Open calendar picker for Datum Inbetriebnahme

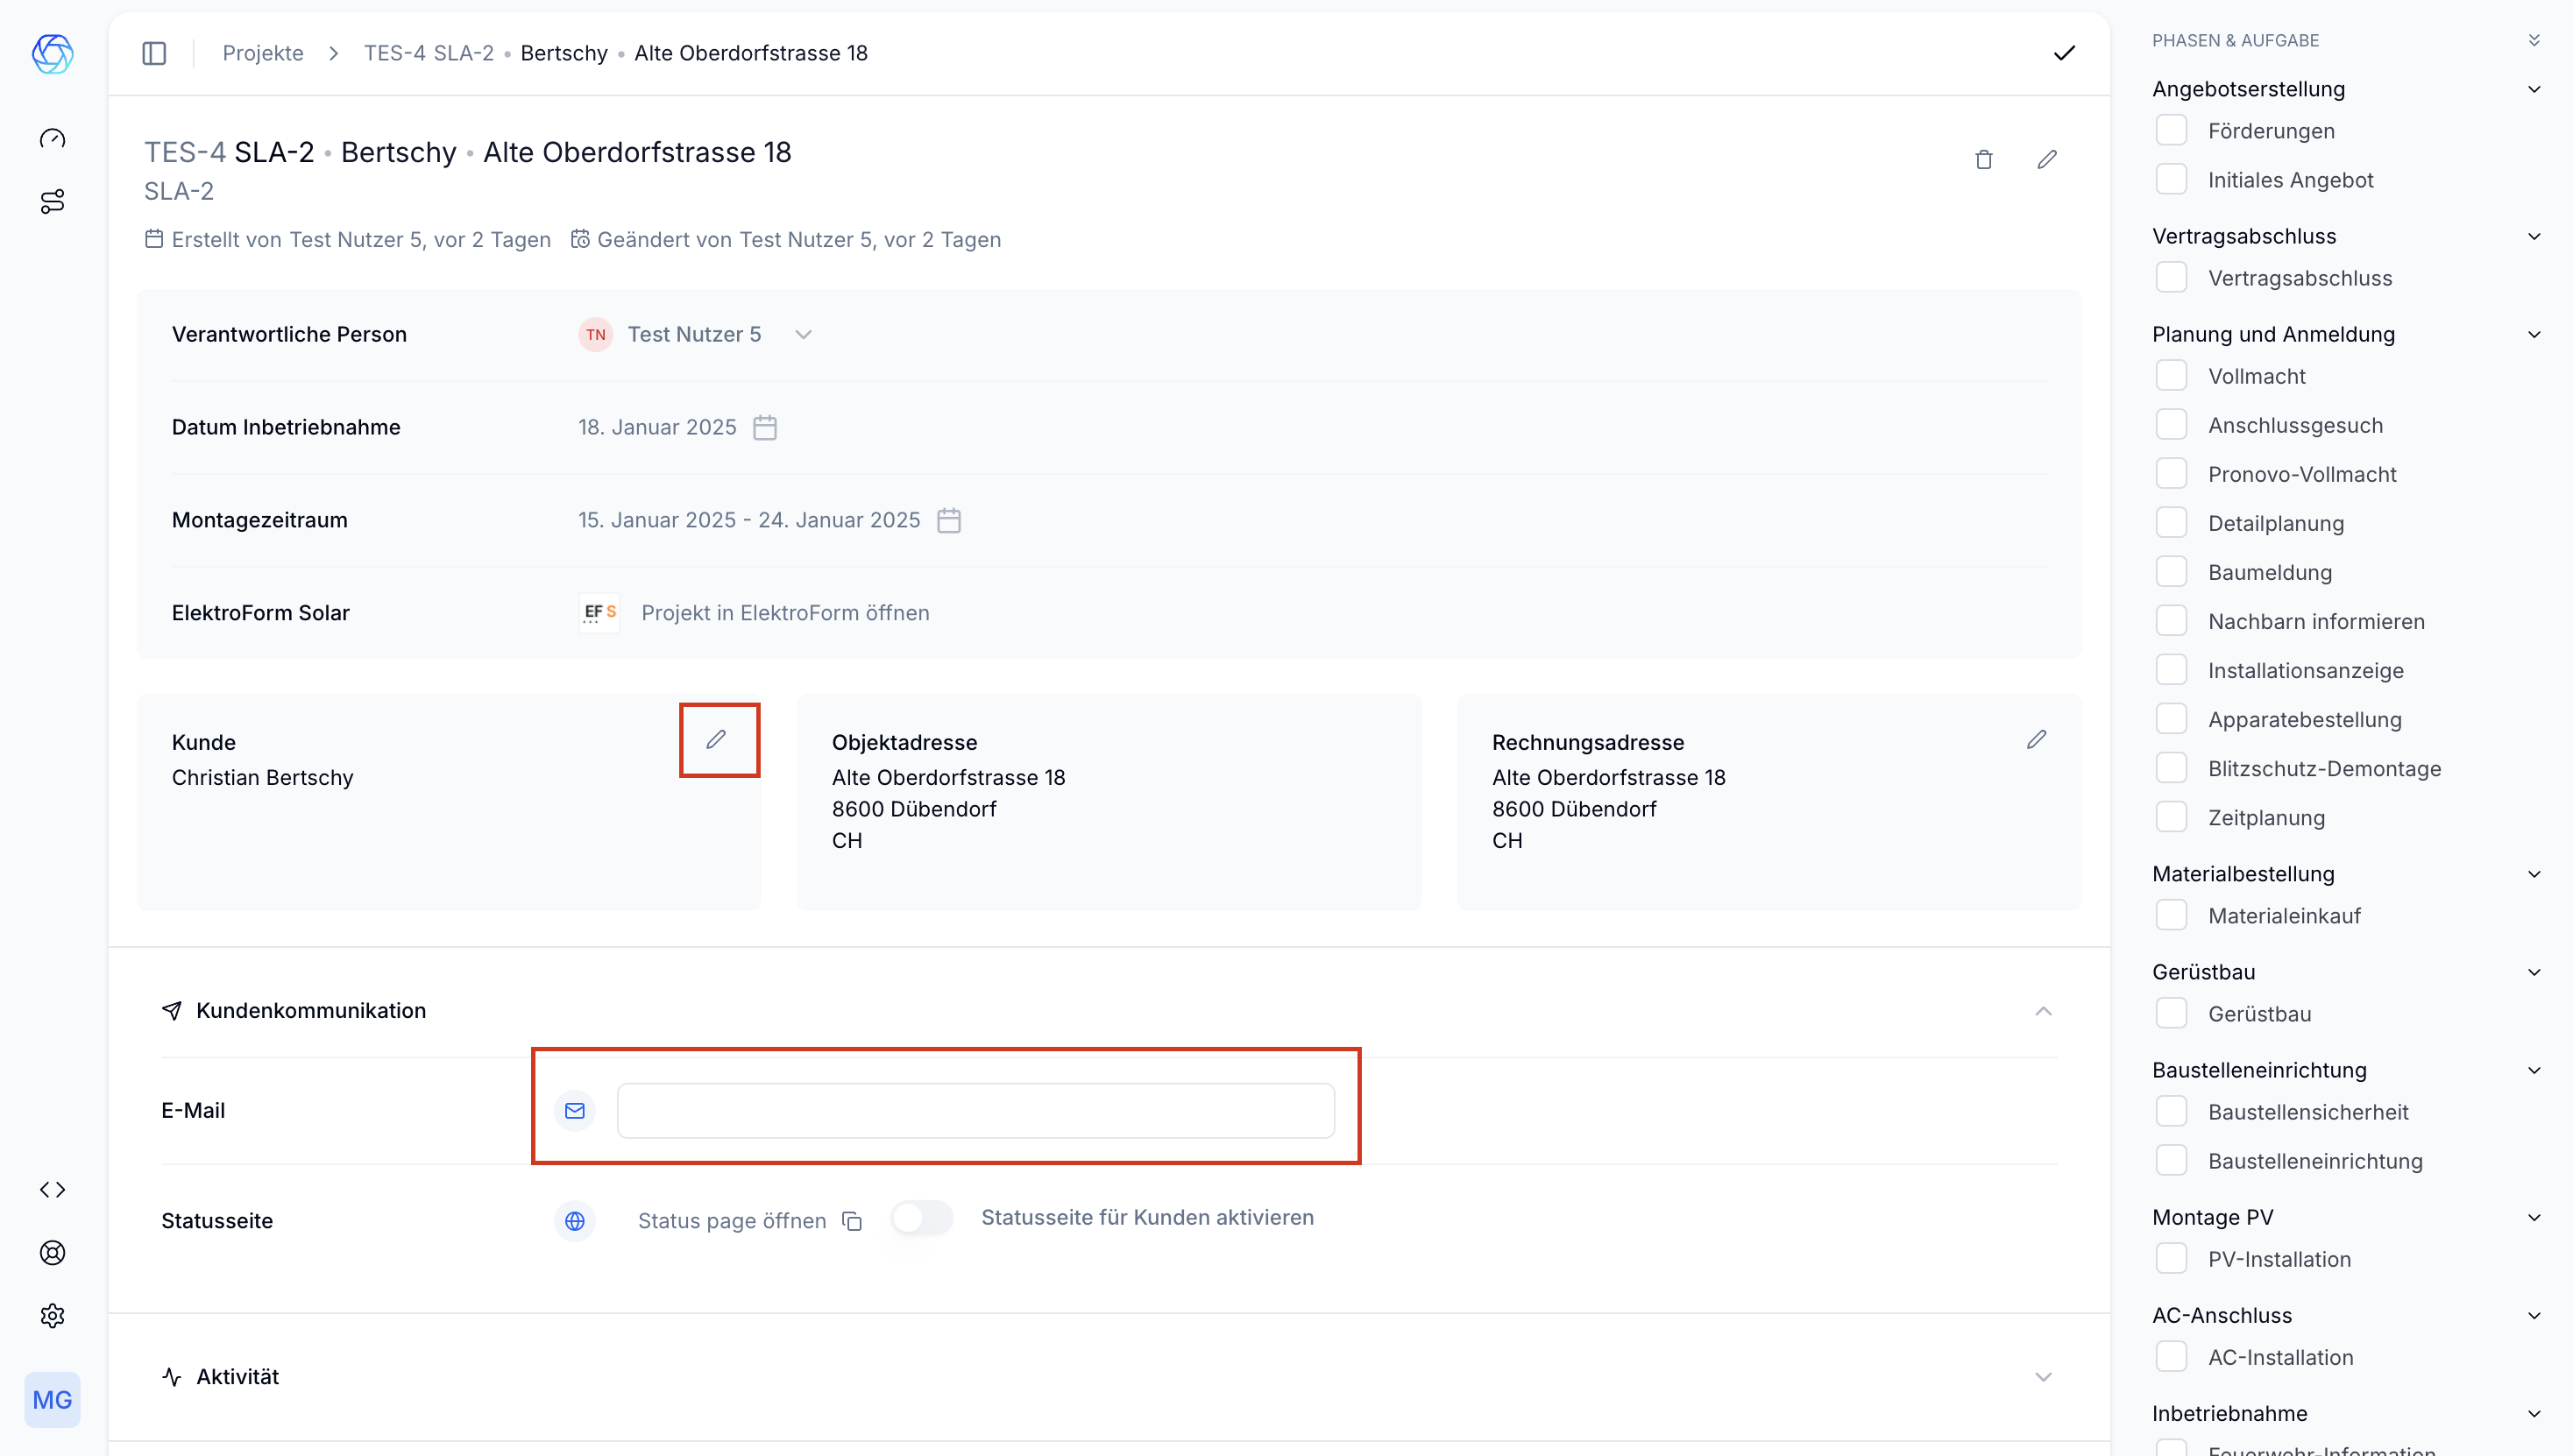765,428
